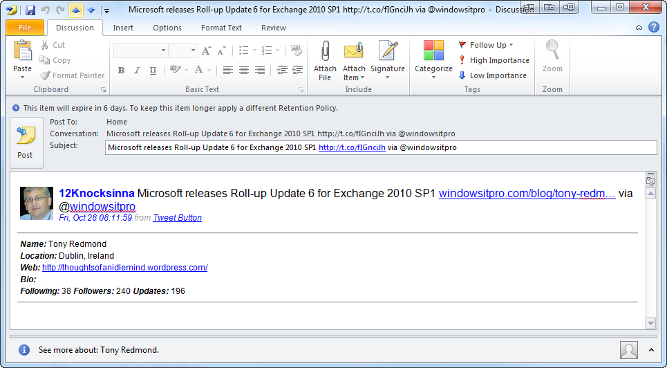Open Customize Quick Access Toolbar dropdown
Viewport: 667px width, 368px height.
[x=106, y=10]
